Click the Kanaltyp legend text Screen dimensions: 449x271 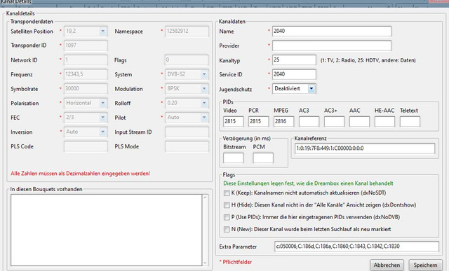368,60
